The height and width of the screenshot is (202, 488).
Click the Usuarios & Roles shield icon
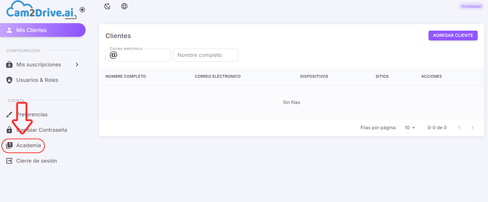coord(9,80)
